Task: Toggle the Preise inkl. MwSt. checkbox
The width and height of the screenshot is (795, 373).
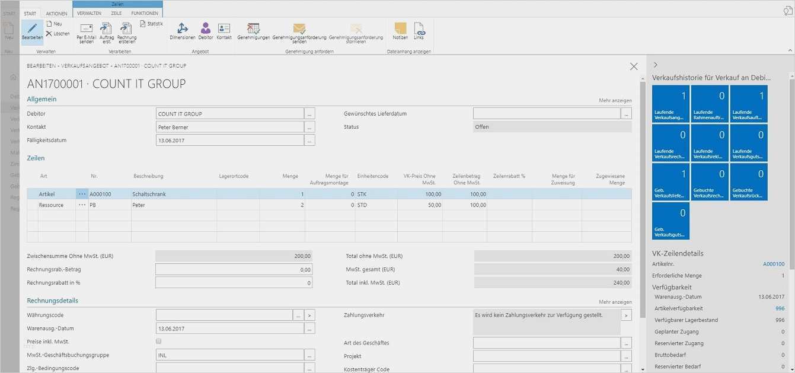Action: pos(158,342)
